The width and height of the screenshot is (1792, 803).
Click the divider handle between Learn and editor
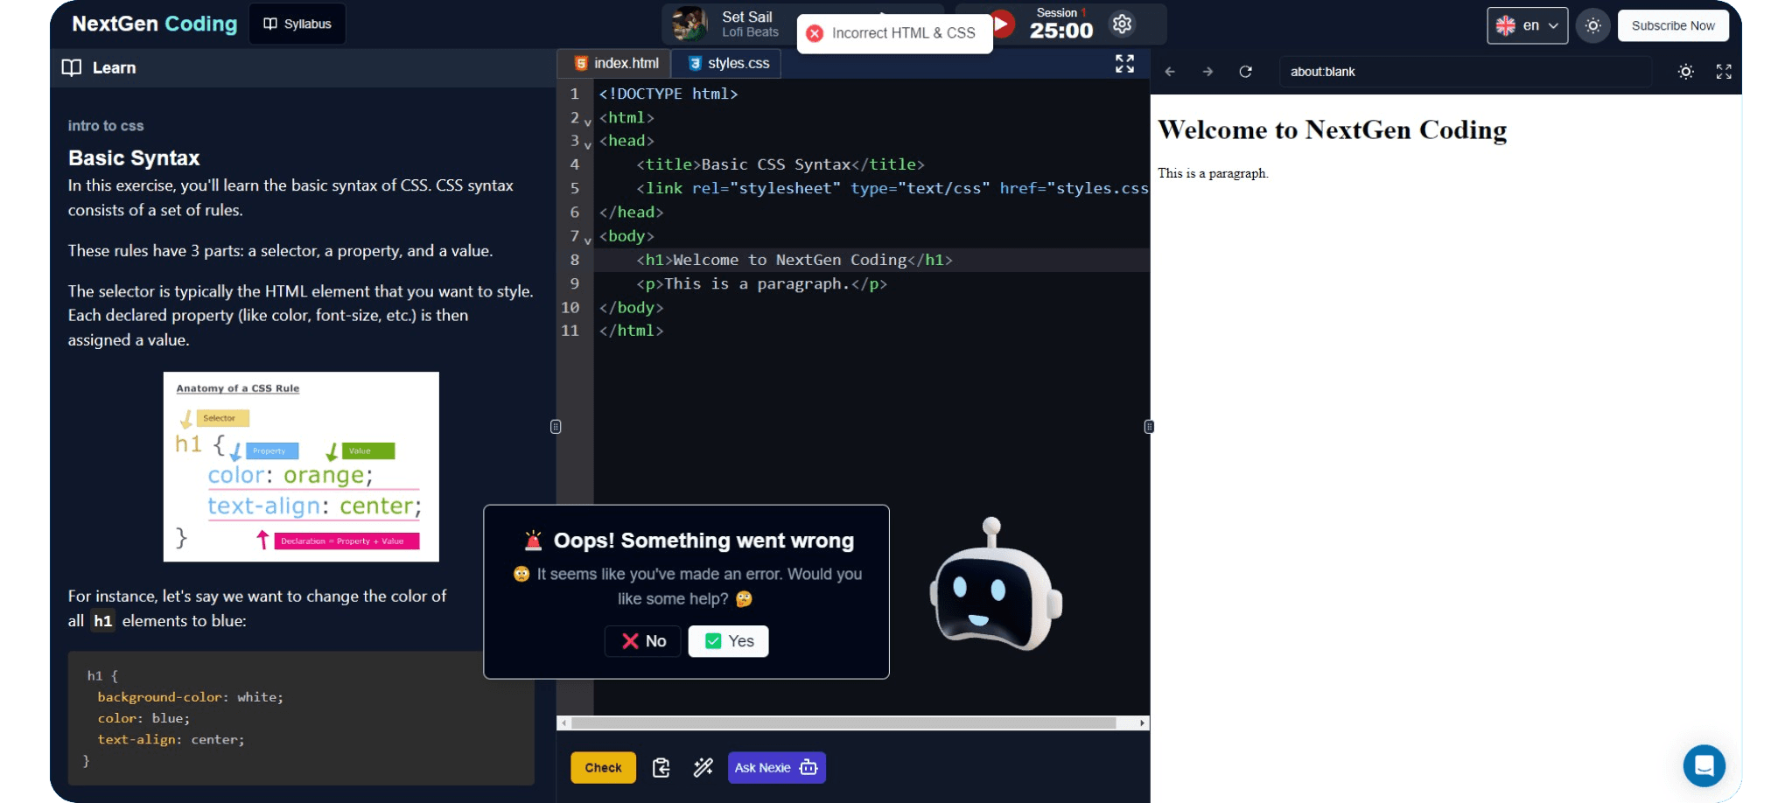point(556,427)
